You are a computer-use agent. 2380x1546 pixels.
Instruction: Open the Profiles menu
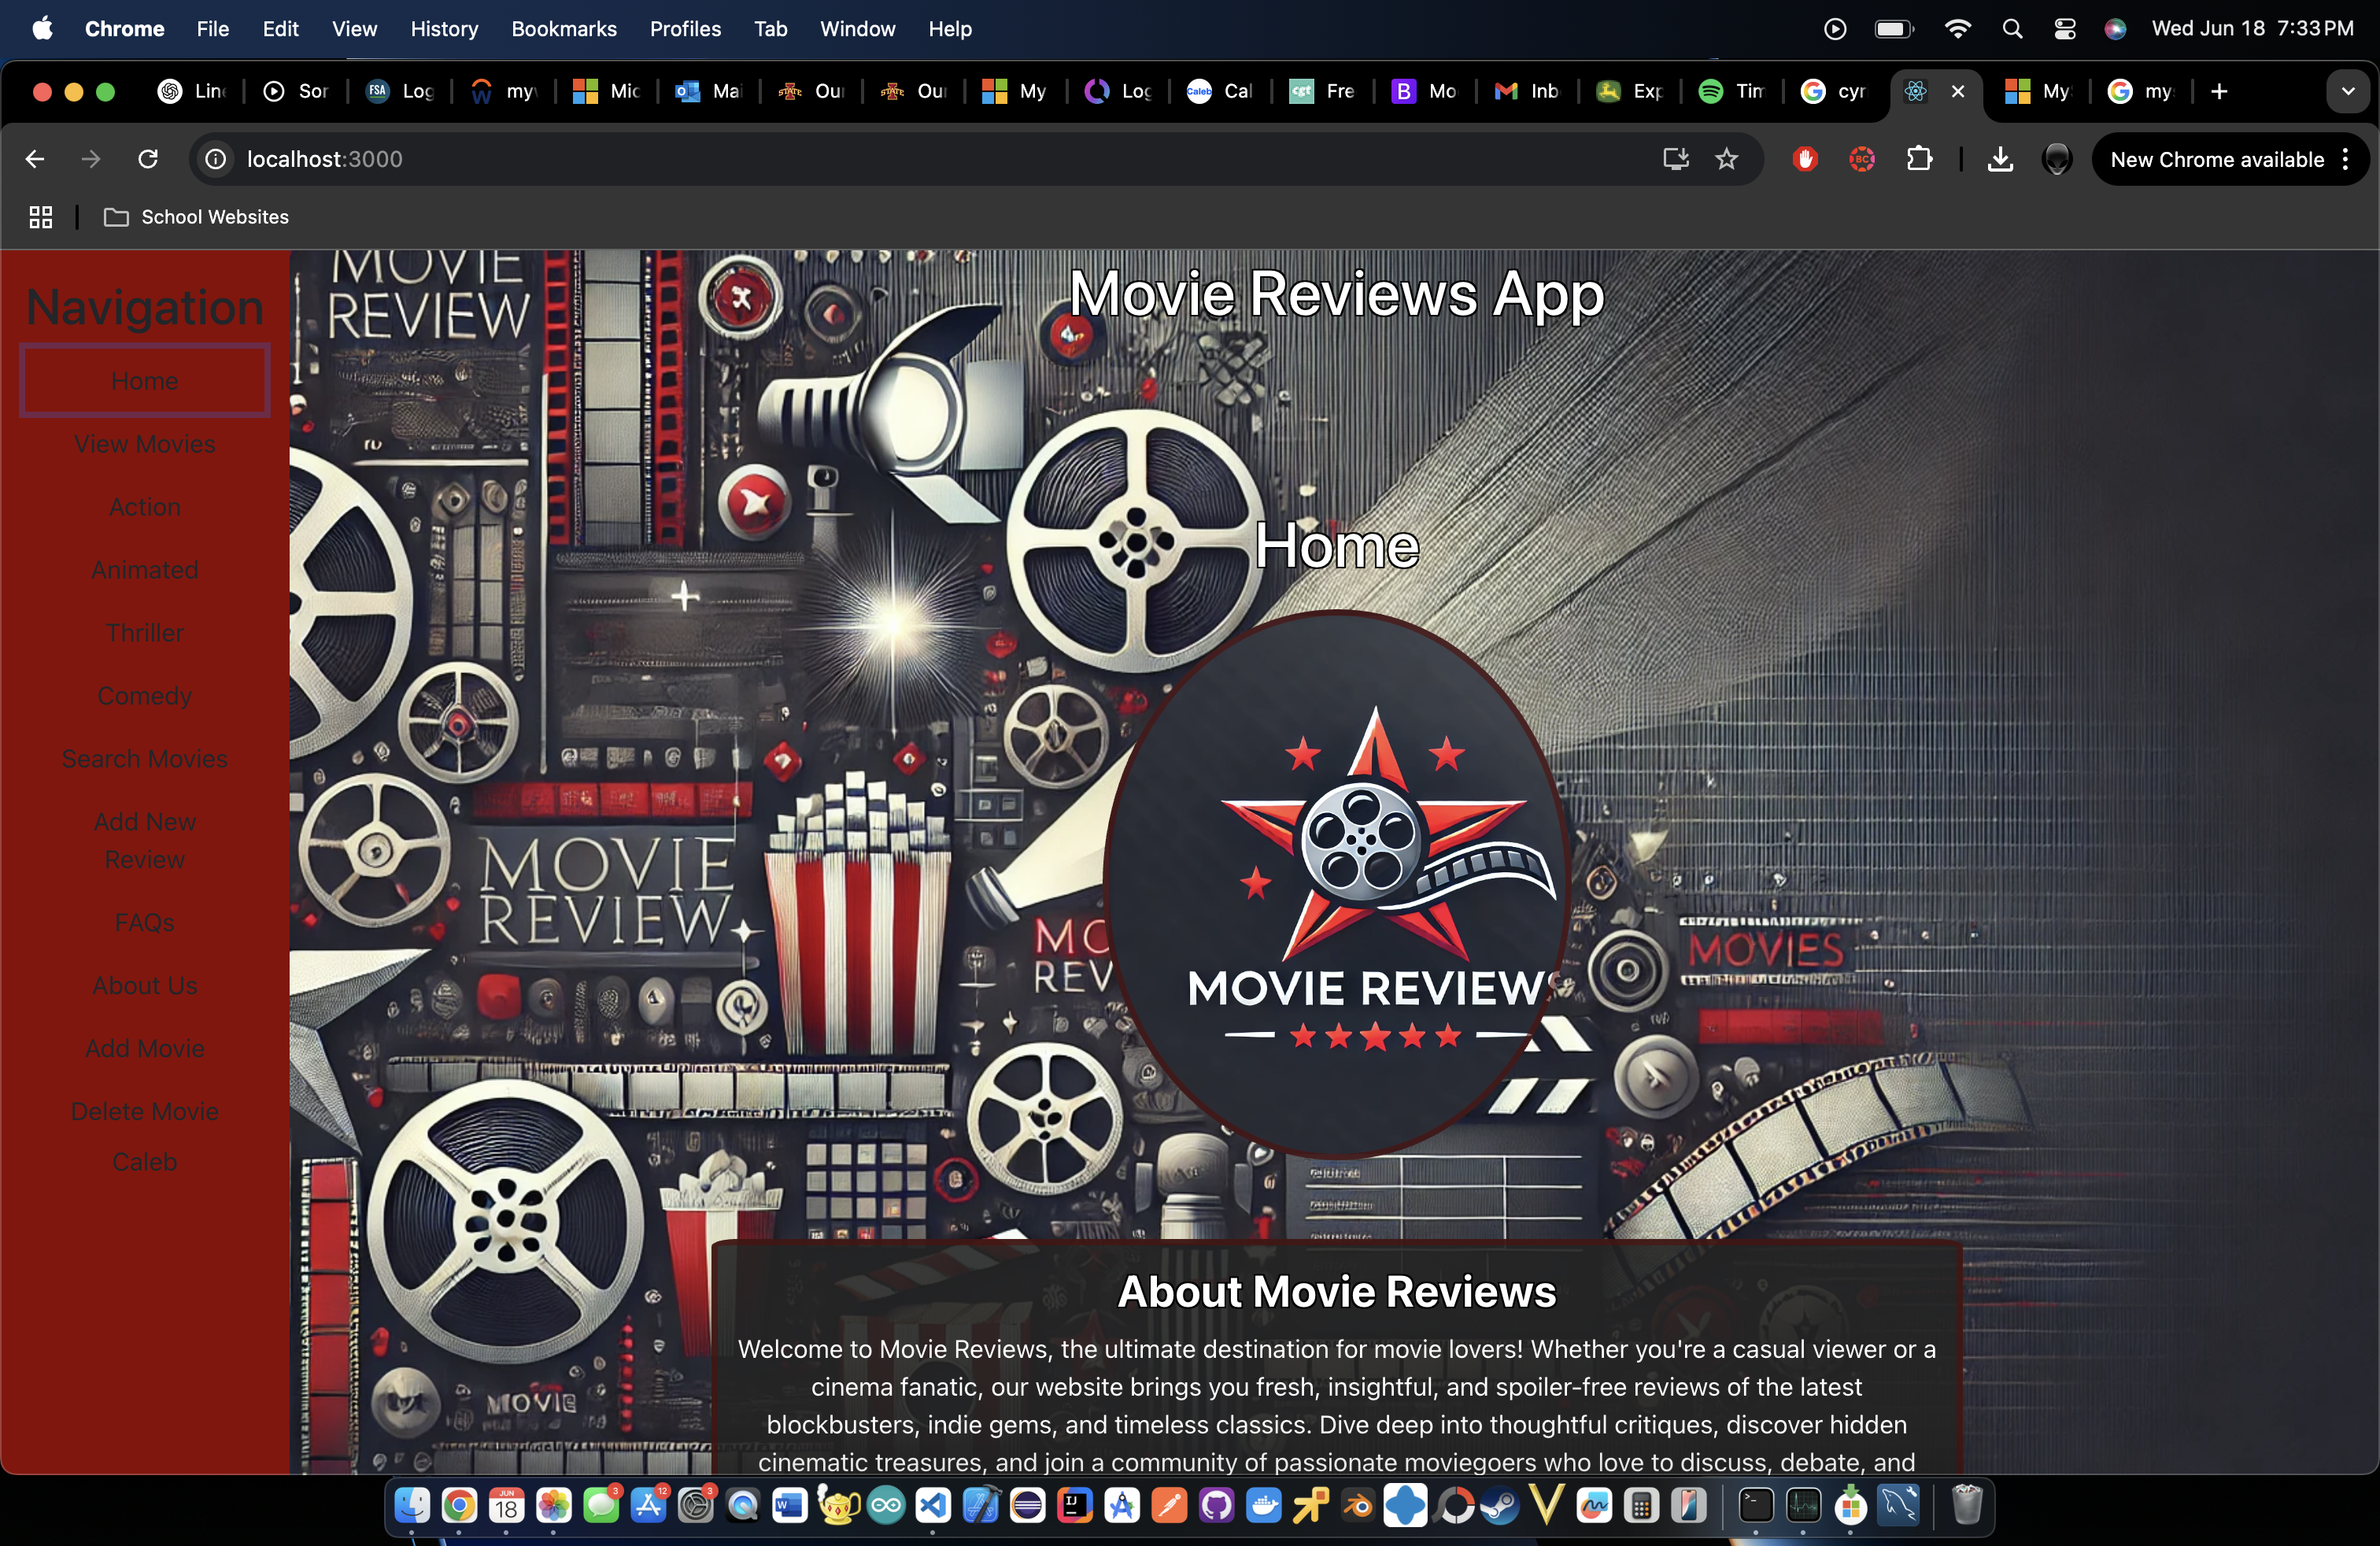pos(685,29)
